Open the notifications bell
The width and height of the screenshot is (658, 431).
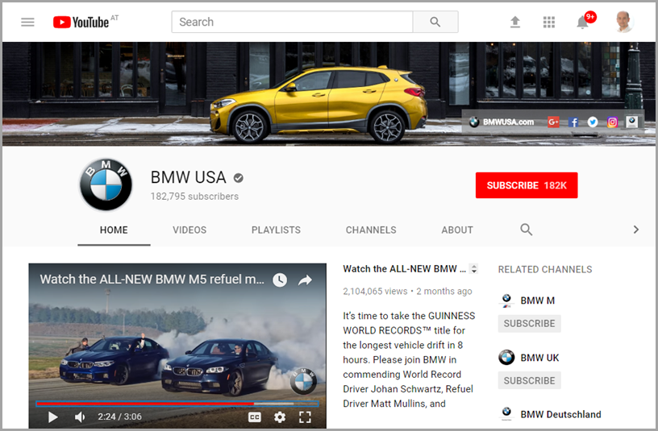(582, 23)
